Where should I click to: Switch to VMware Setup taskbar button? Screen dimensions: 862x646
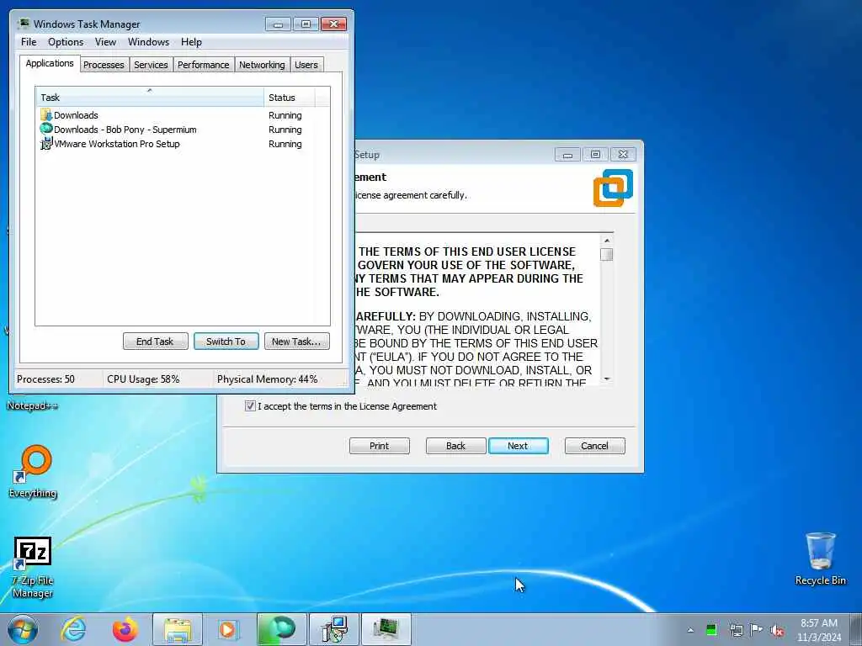pyautogui.click(x=334, y=629)
